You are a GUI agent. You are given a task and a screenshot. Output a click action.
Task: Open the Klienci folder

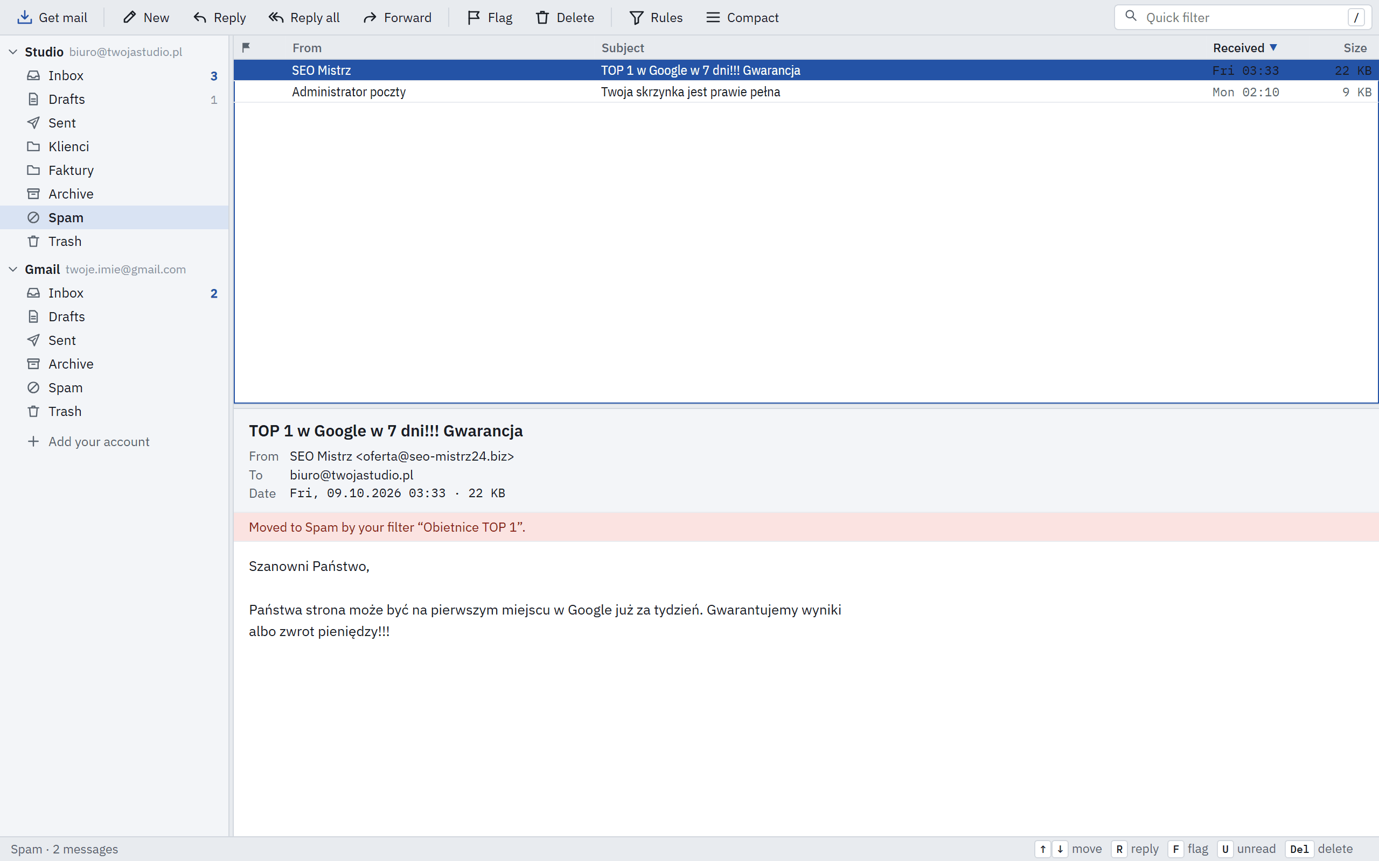(114, 146)
